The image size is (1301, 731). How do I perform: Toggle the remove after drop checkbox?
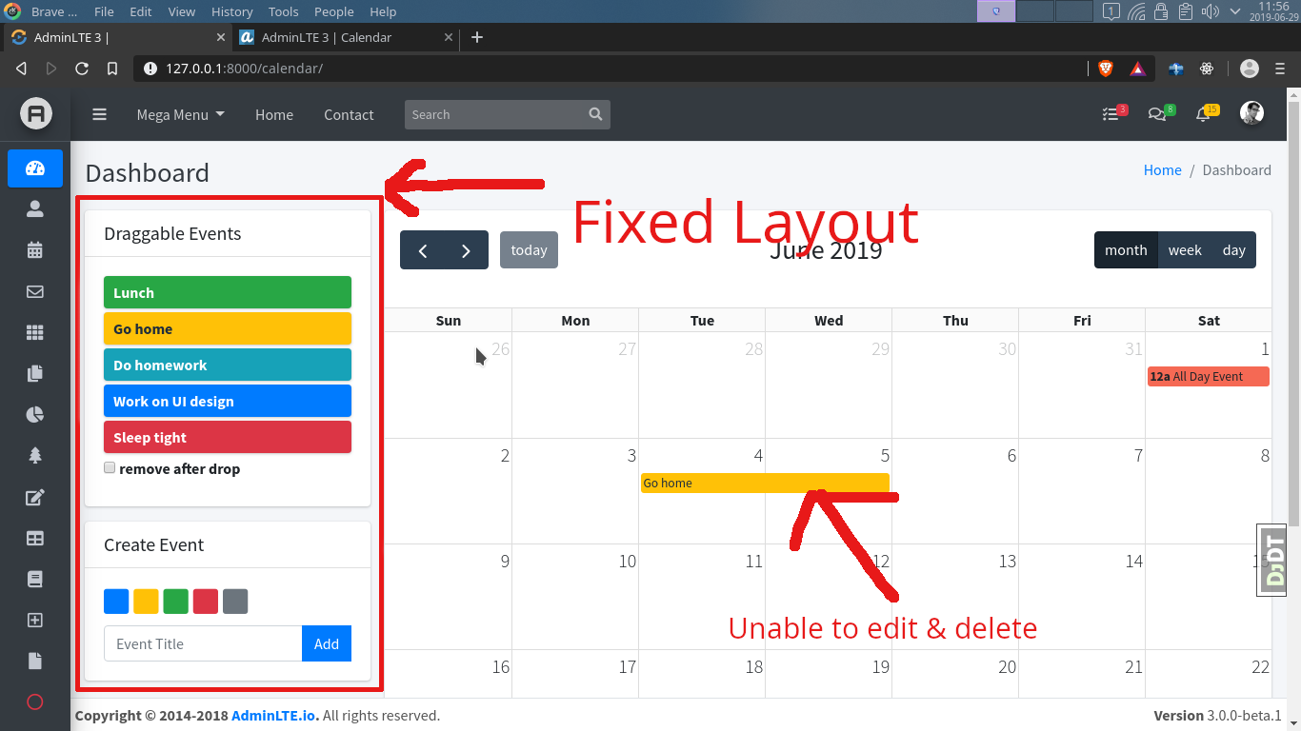tap(110, 467)
